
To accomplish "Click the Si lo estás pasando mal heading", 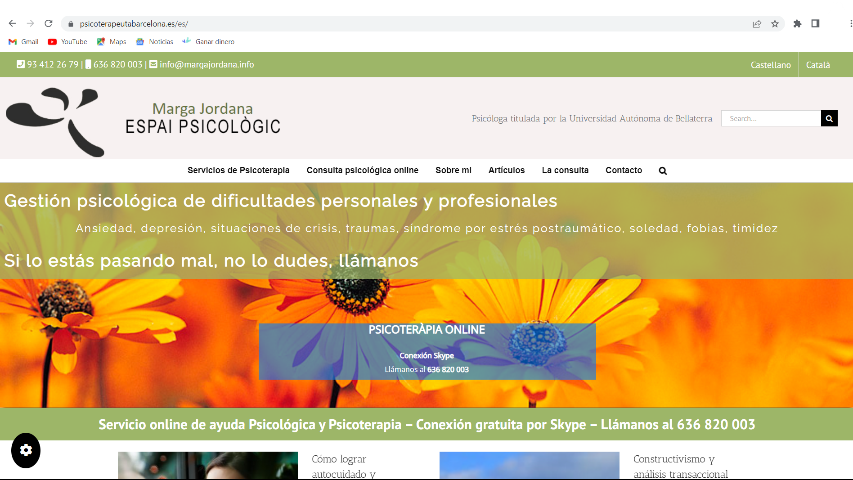I will tap(211, 260).
